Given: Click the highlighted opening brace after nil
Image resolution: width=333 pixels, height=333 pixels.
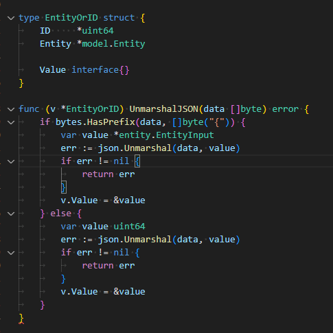Looking at the screenshot, I should 137,161.
